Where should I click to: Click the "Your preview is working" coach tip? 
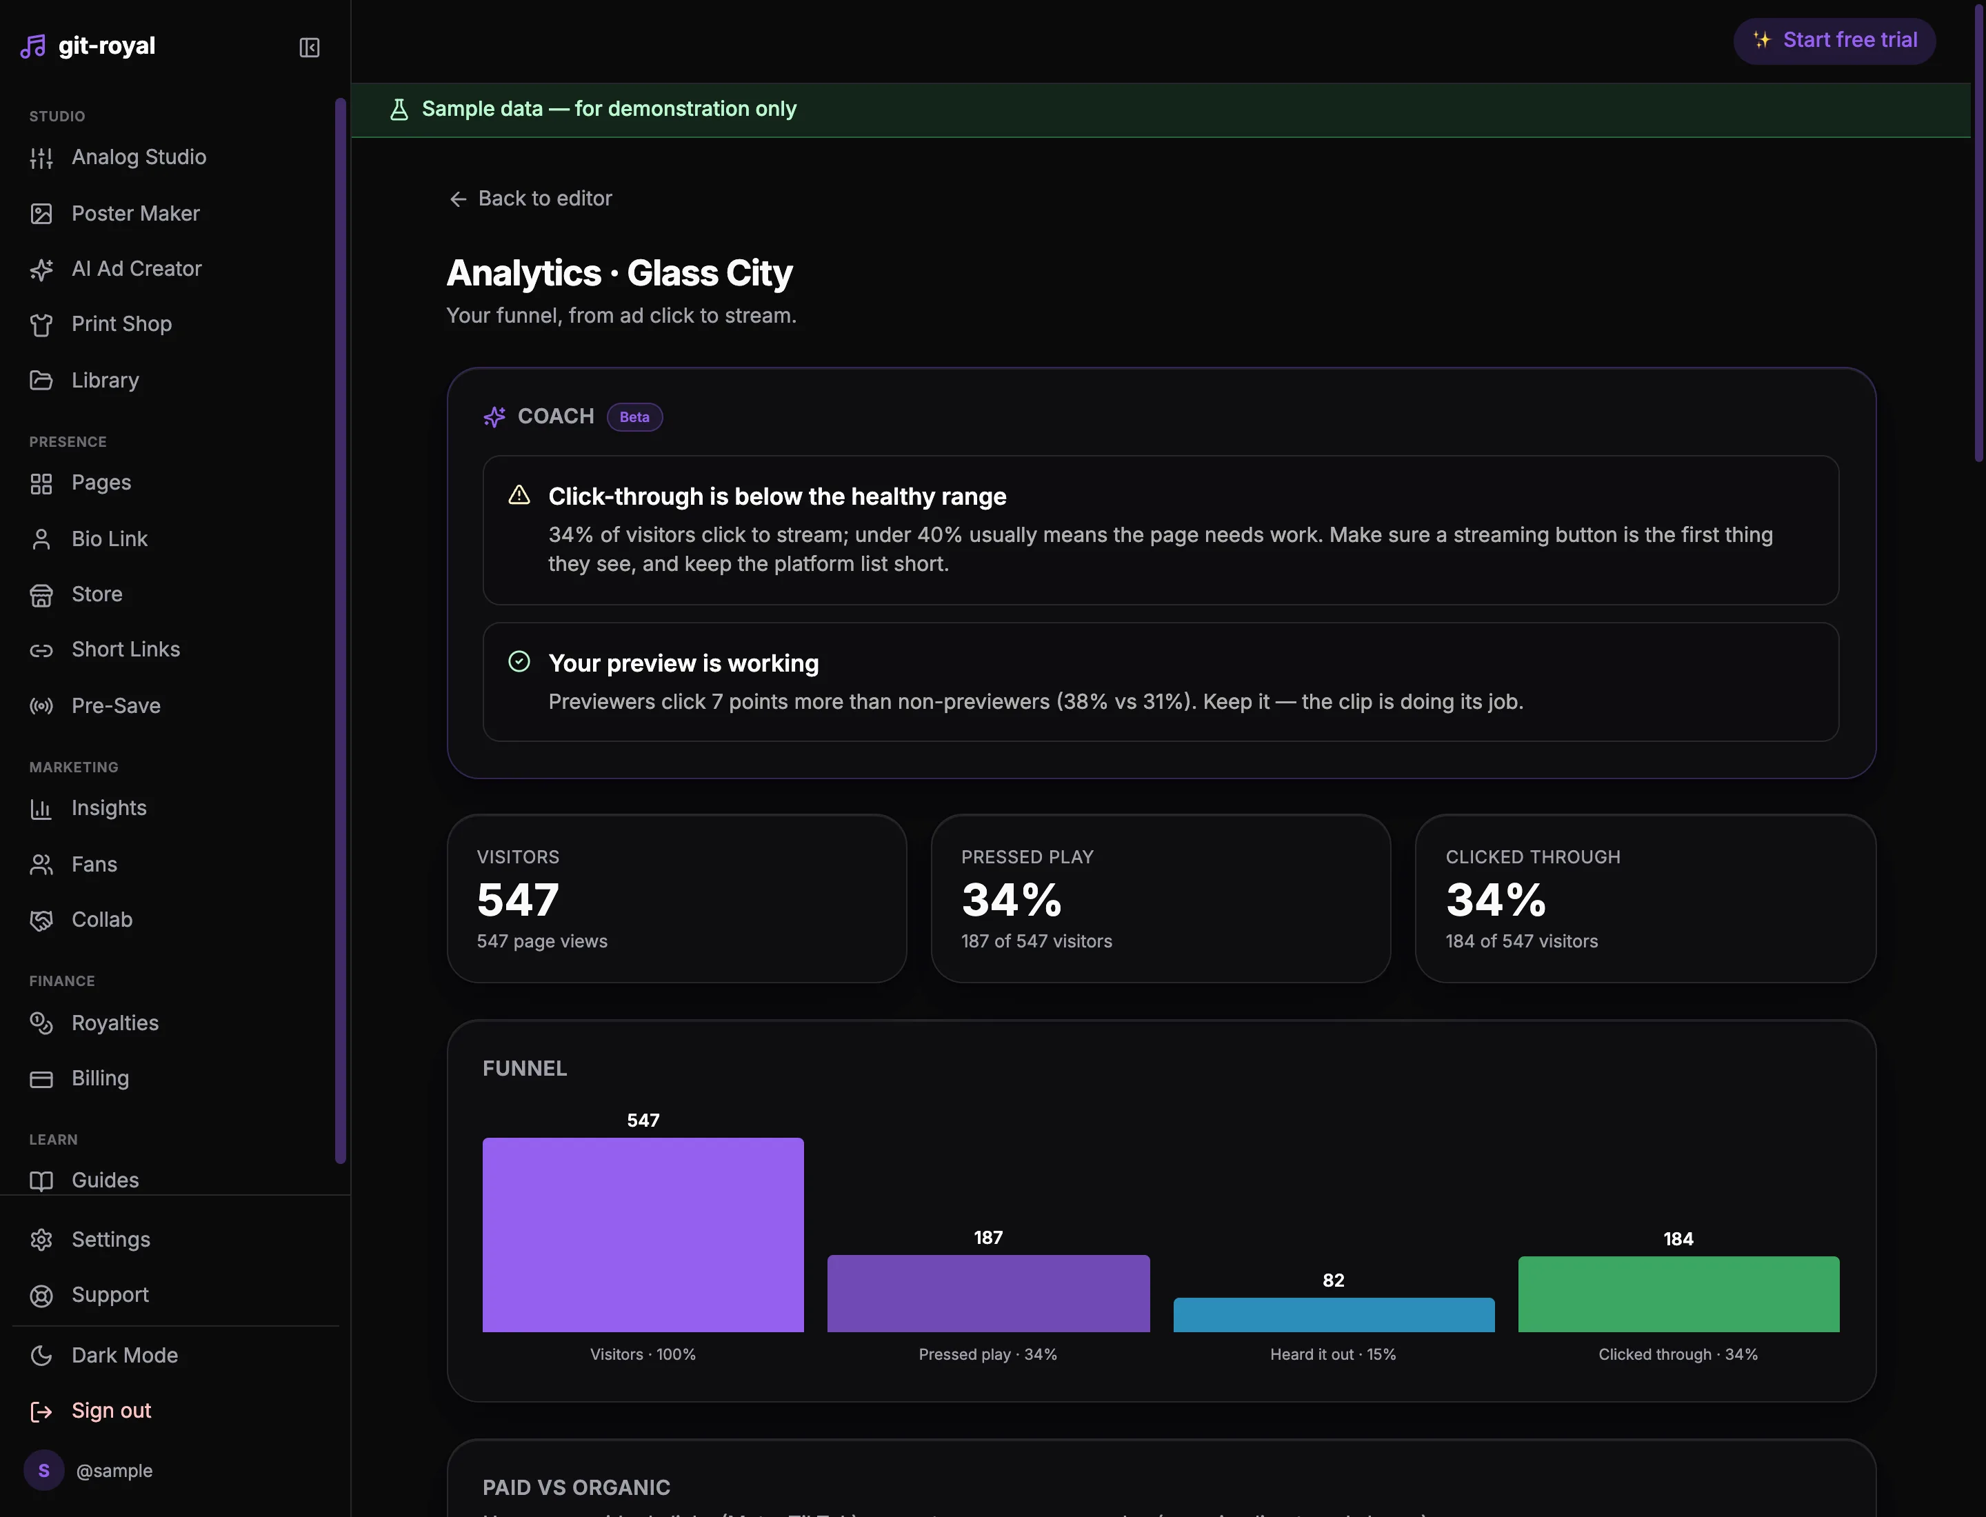(x=1161, y=682)
